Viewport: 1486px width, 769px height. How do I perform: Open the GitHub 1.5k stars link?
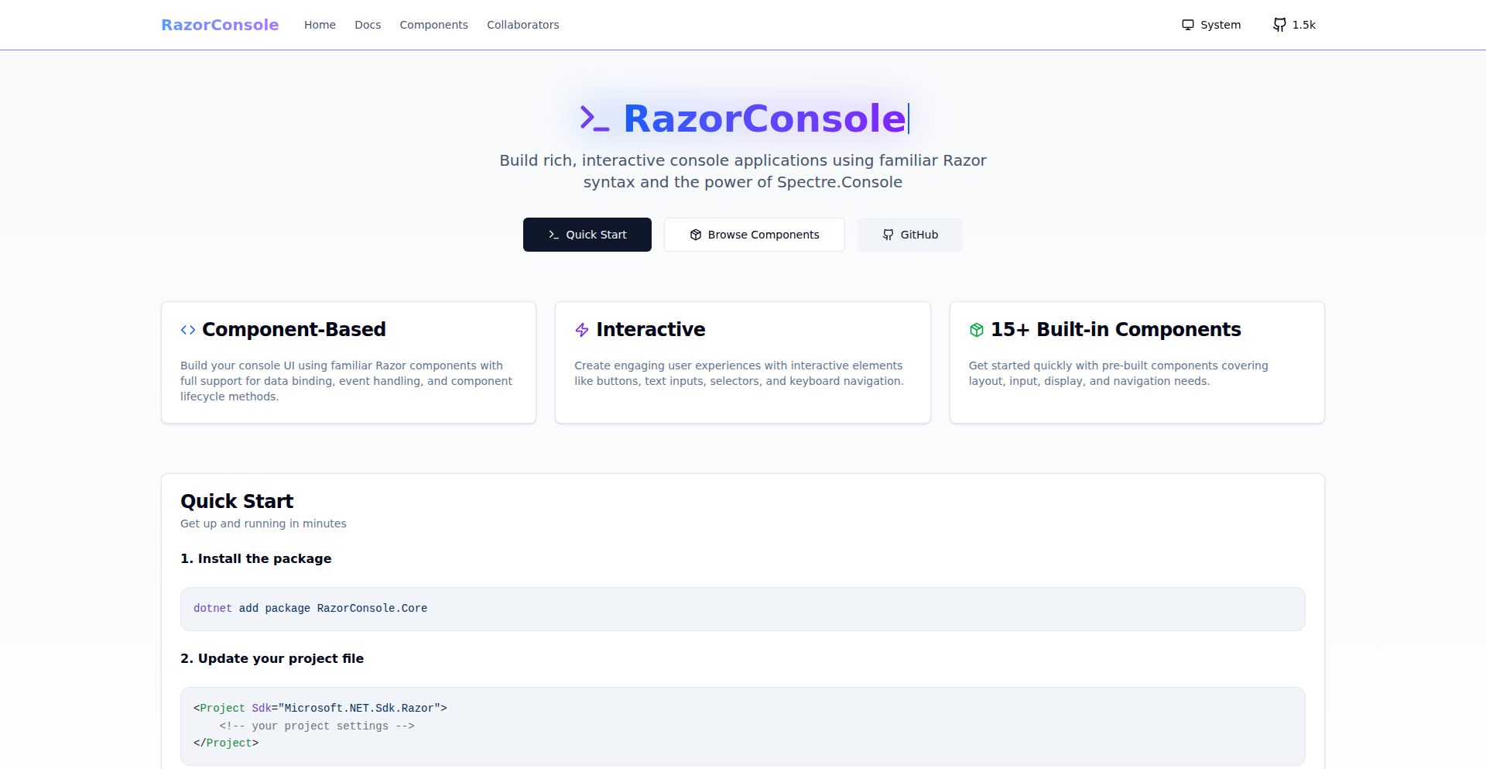1295,25
